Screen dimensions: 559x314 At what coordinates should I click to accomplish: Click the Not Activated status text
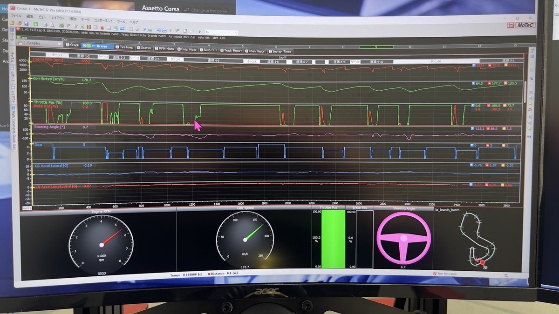[x=448, y=274]
